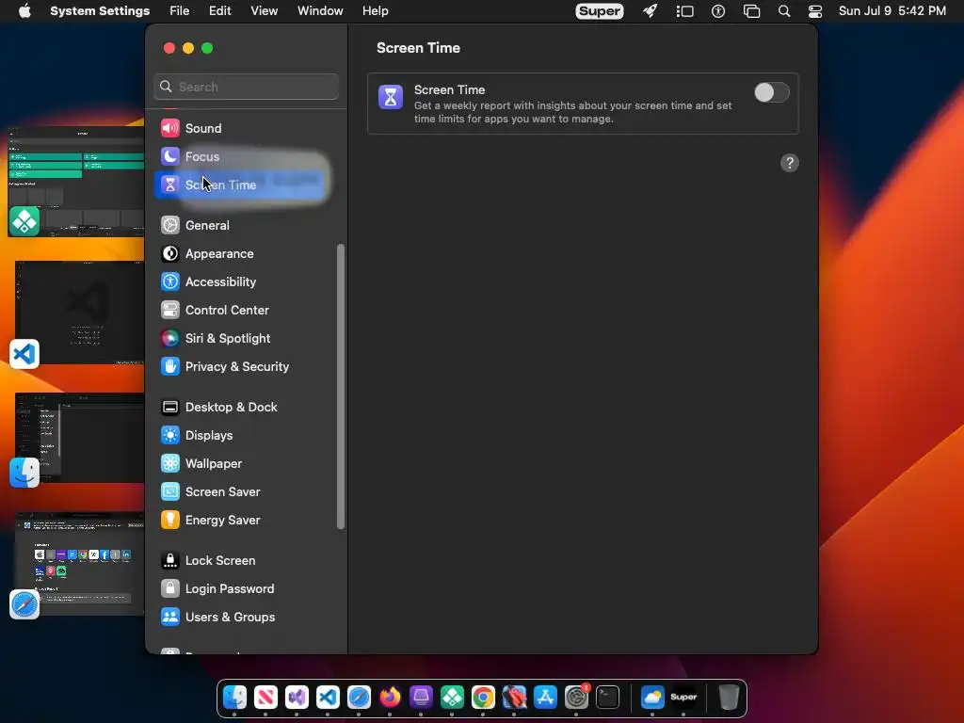Open the purple app in the Dock

pos(421,698)
